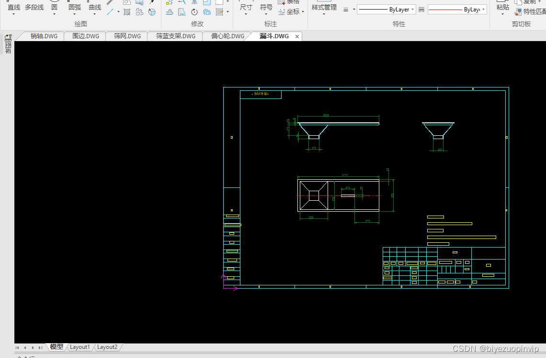Click the 粘贴 paste button

[502, 7]
